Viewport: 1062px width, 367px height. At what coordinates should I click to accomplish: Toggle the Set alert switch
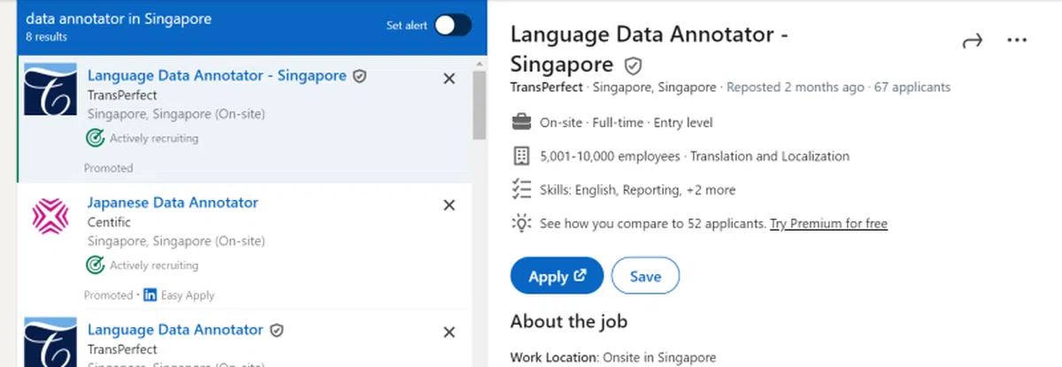coord(451,26)
